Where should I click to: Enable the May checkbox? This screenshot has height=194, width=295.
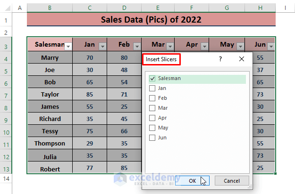(152, 128)
